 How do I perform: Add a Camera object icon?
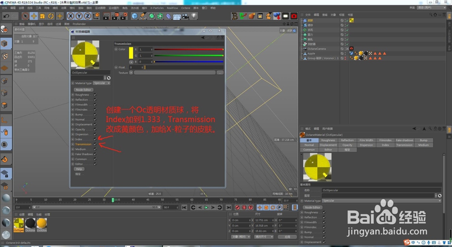[185, 16]
